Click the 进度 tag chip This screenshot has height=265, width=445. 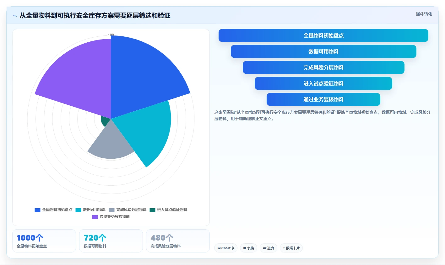[269, 248]
